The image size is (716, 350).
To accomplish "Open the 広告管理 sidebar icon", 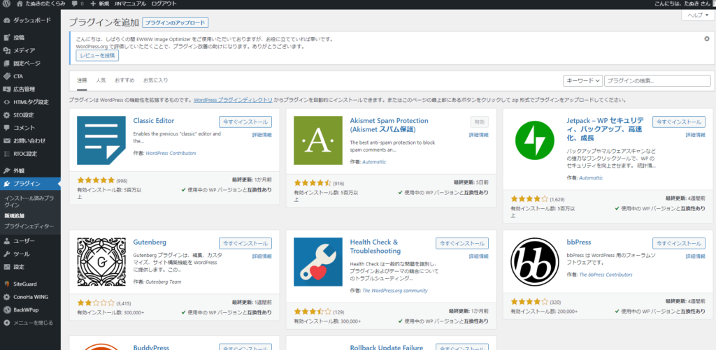I will point(6,89).
